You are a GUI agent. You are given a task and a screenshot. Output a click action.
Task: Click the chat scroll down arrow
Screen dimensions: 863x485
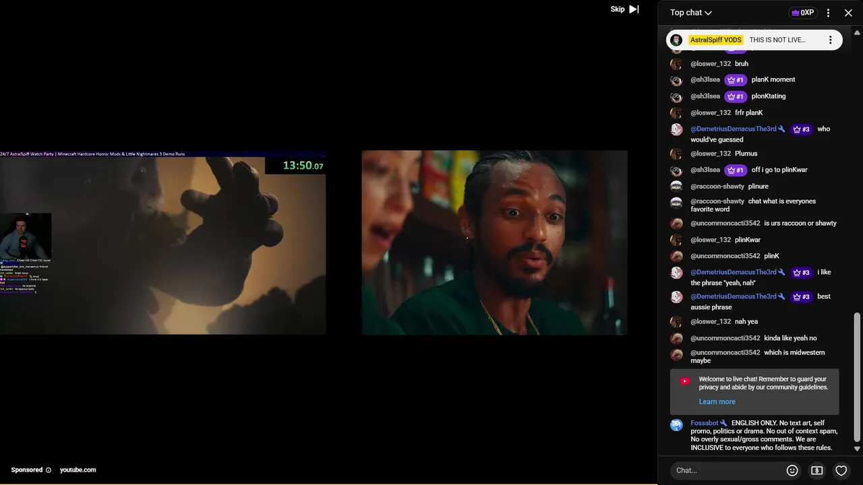pos(857,449)
